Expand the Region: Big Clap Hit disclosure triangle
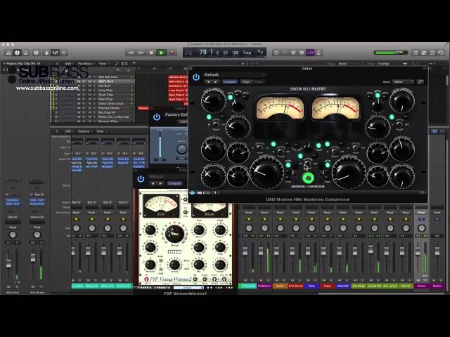 pyautogui.click(x=4, y=63)
